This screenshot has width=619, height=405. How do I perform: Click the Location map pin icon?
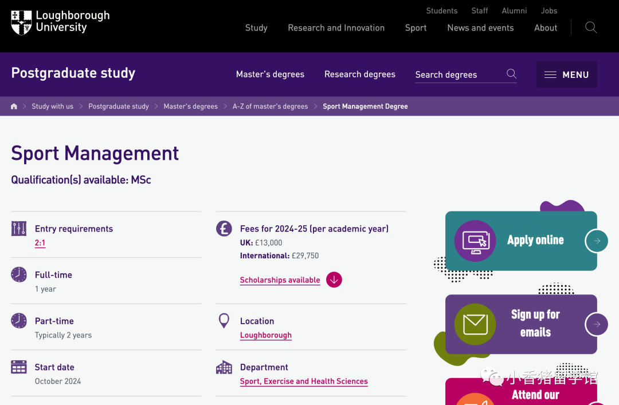tap(224, 321)
